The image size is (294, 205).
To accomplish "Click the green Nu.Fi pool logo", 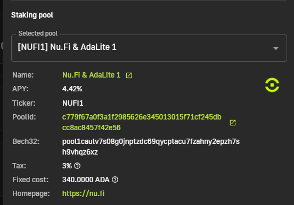I will pyautogui.click(x=272, y=85).
